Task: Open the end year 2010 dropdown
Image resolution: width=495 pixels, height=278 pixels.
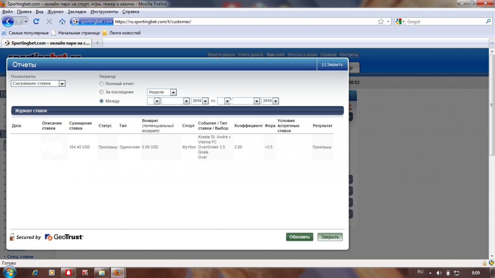Action: pos(270,101)
